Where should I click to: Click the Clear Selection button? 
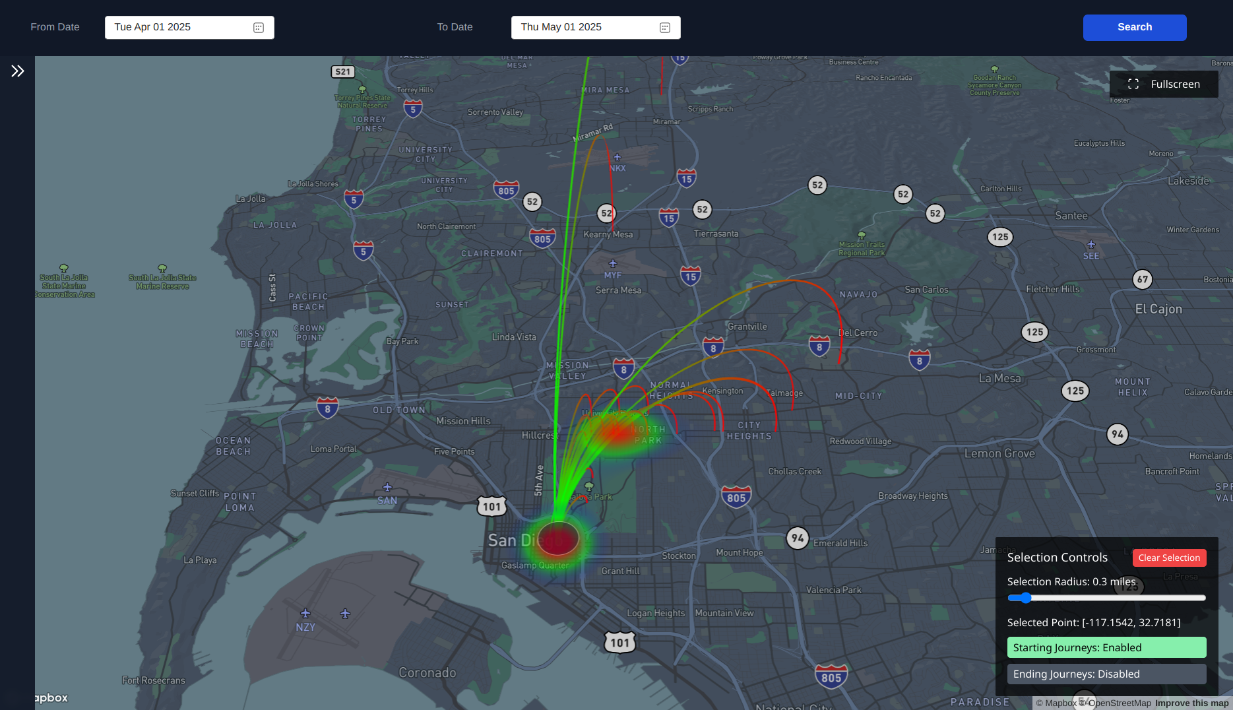tap(1169, 558)
